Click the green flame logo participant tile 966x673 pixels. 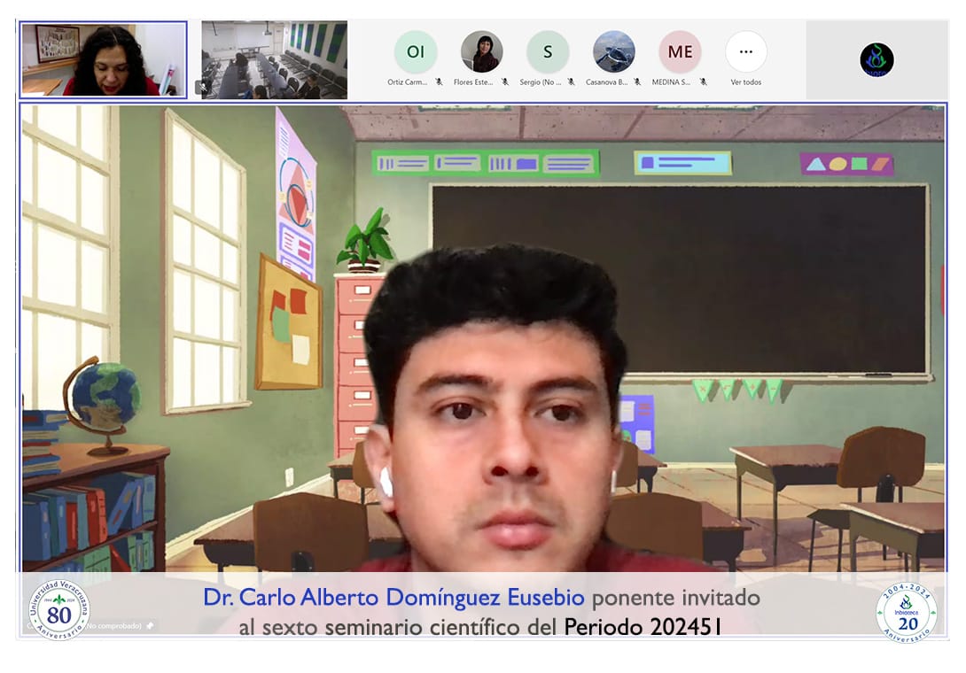click(876, 60)
